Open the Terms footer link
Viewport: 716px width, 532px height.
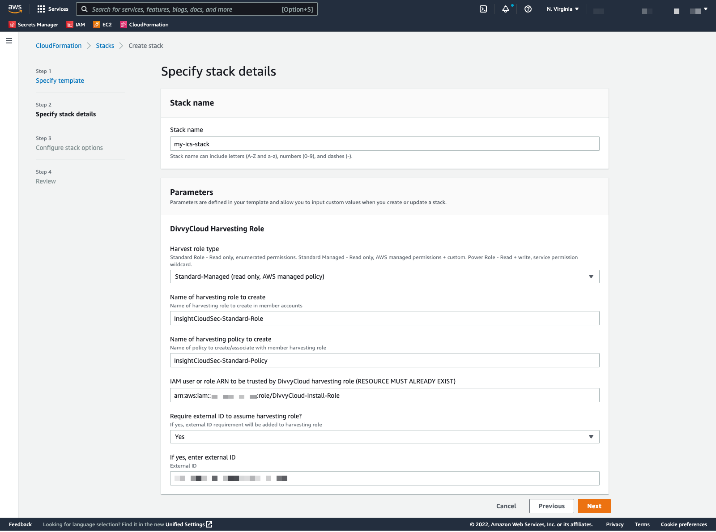point(642,524)
